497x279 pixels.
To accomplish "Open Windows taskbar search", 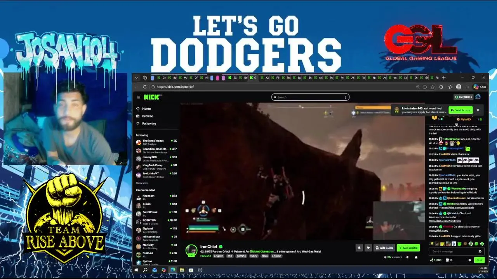I will tap(145, 270).
